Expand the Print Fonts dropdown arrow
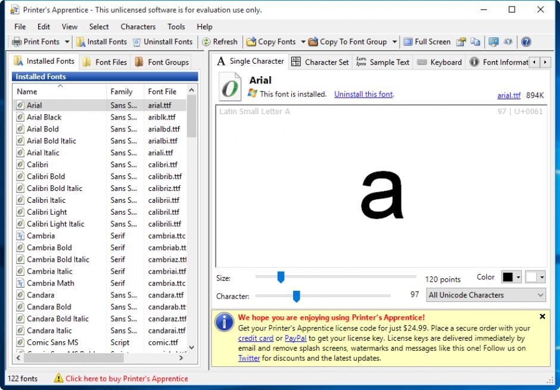 (67, 42)
